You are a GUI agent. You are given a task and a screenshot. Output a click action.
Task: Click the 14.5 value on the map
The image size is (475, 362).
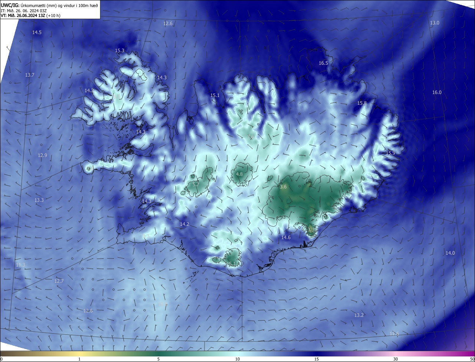tap(37, 33)
